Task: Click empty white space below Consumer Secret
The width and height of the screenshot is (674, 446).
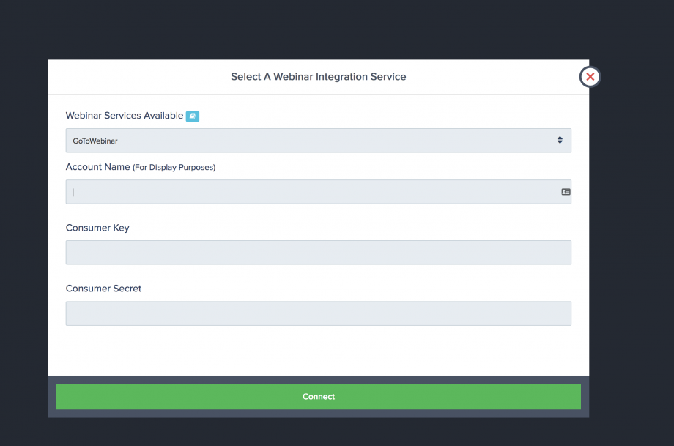Action: pos(318,351)
